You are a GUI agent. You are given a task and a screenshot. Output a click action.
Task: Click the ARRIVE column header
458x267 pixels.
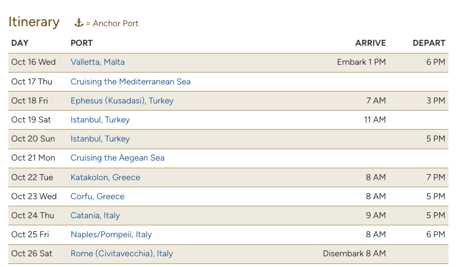[x=370, y=43]
